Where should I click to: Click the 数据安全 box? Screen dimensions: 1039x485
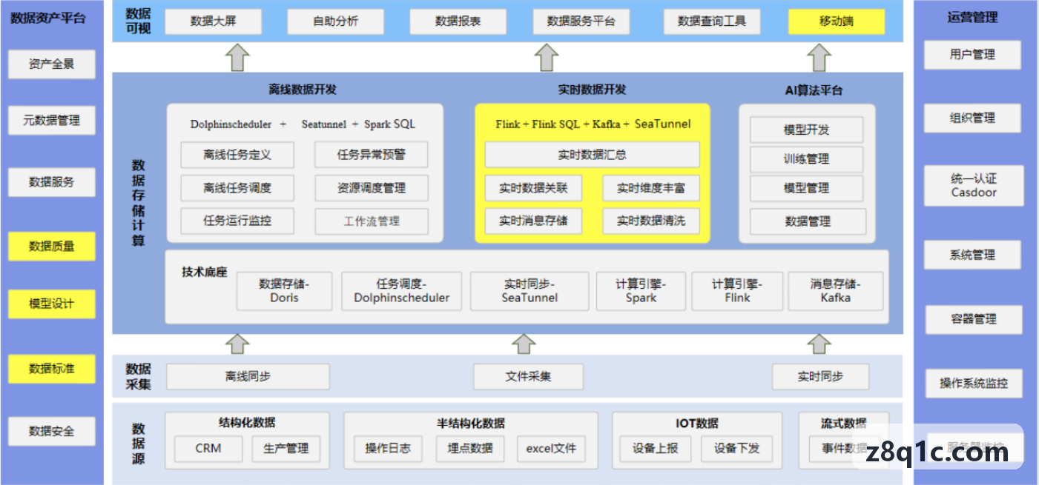click(52, 431)
